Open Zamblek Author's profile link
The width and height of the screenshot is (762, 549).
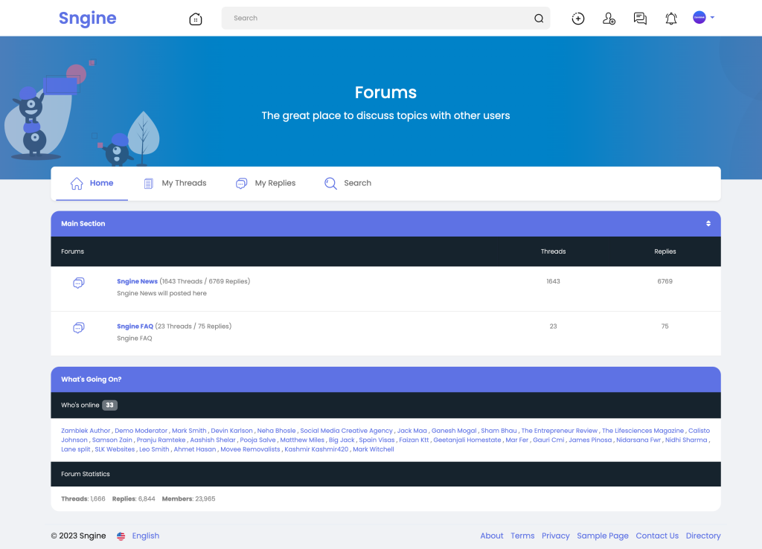pos(86,431)
